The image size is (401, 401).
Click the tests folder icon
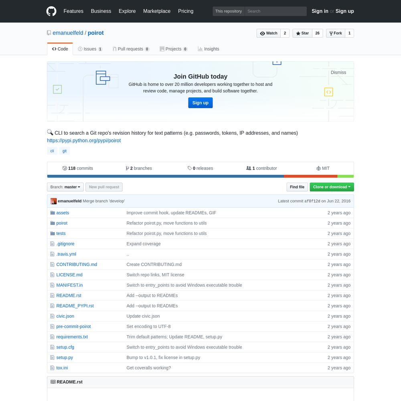click(x=53, y=233)
